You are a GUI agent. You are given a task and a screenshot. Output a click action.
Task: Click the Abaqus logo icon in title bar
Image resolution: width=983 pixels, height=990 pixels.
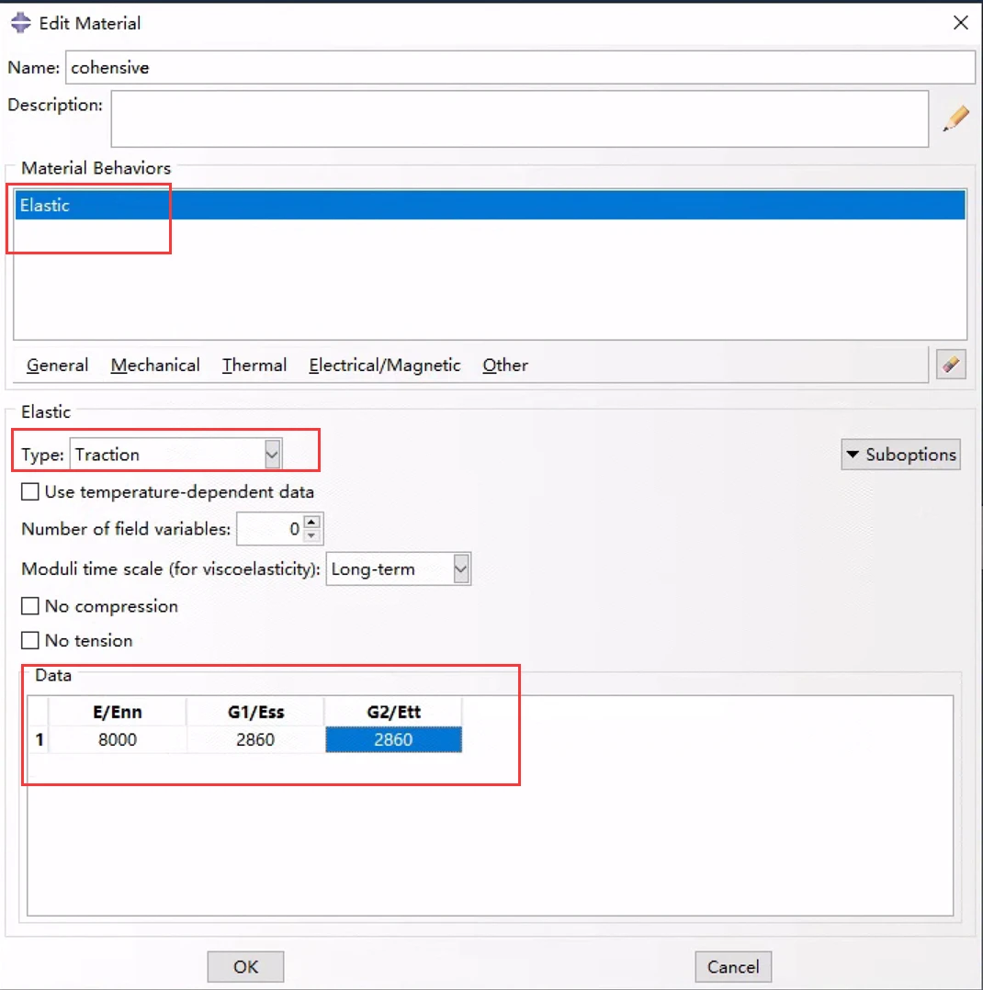(20, 23)
